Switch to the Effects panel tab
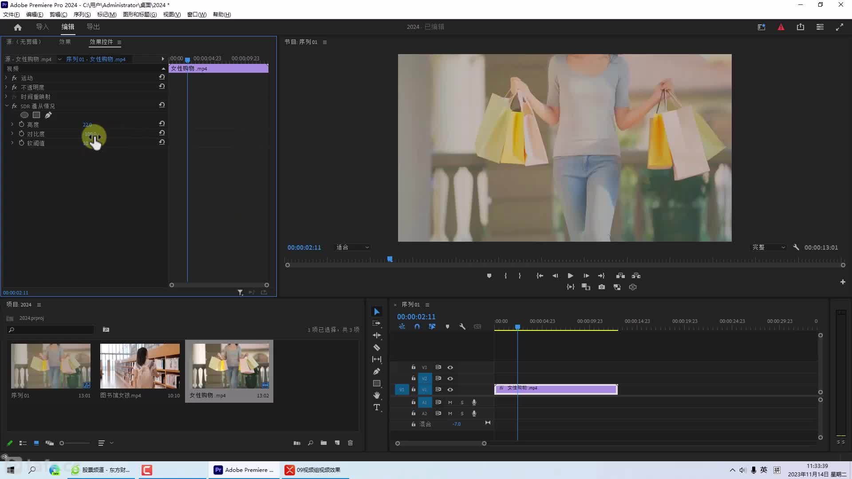Image resolution: width=852 pixels, height=479 pixels. (x=65, y=42)
